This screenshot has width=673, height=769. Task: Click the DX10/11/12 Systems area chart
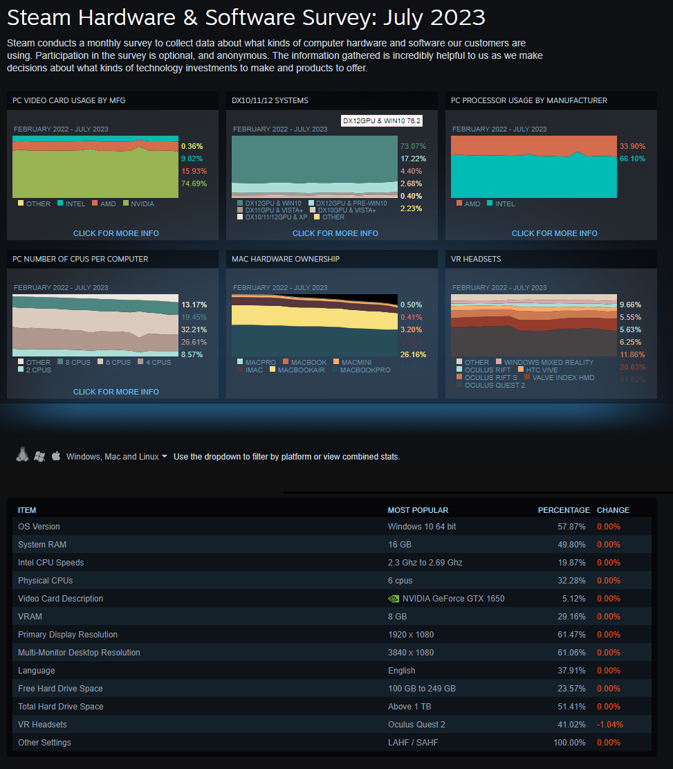pos(315,167)
